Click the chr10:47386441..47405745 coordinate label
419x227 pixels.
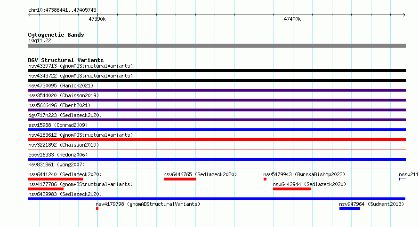(x=62, y=10)
